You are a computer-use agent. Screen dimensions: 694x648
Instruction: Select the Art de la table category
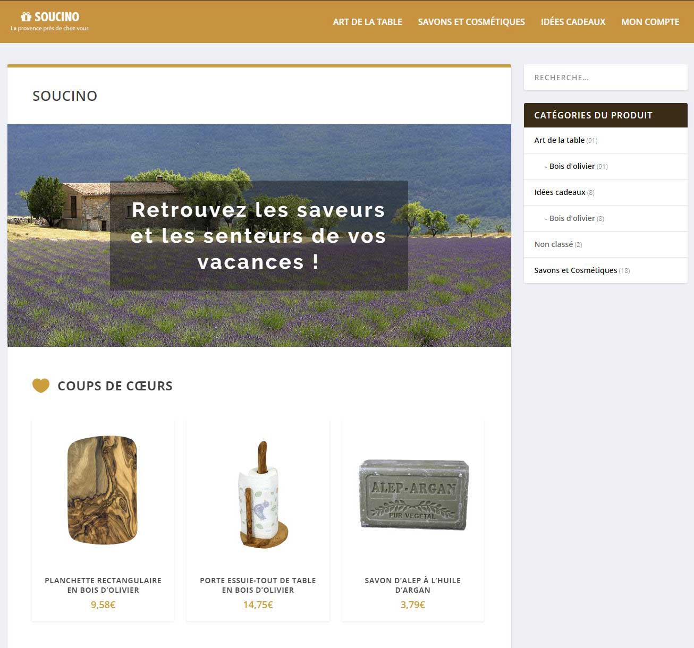coord(559,140)
